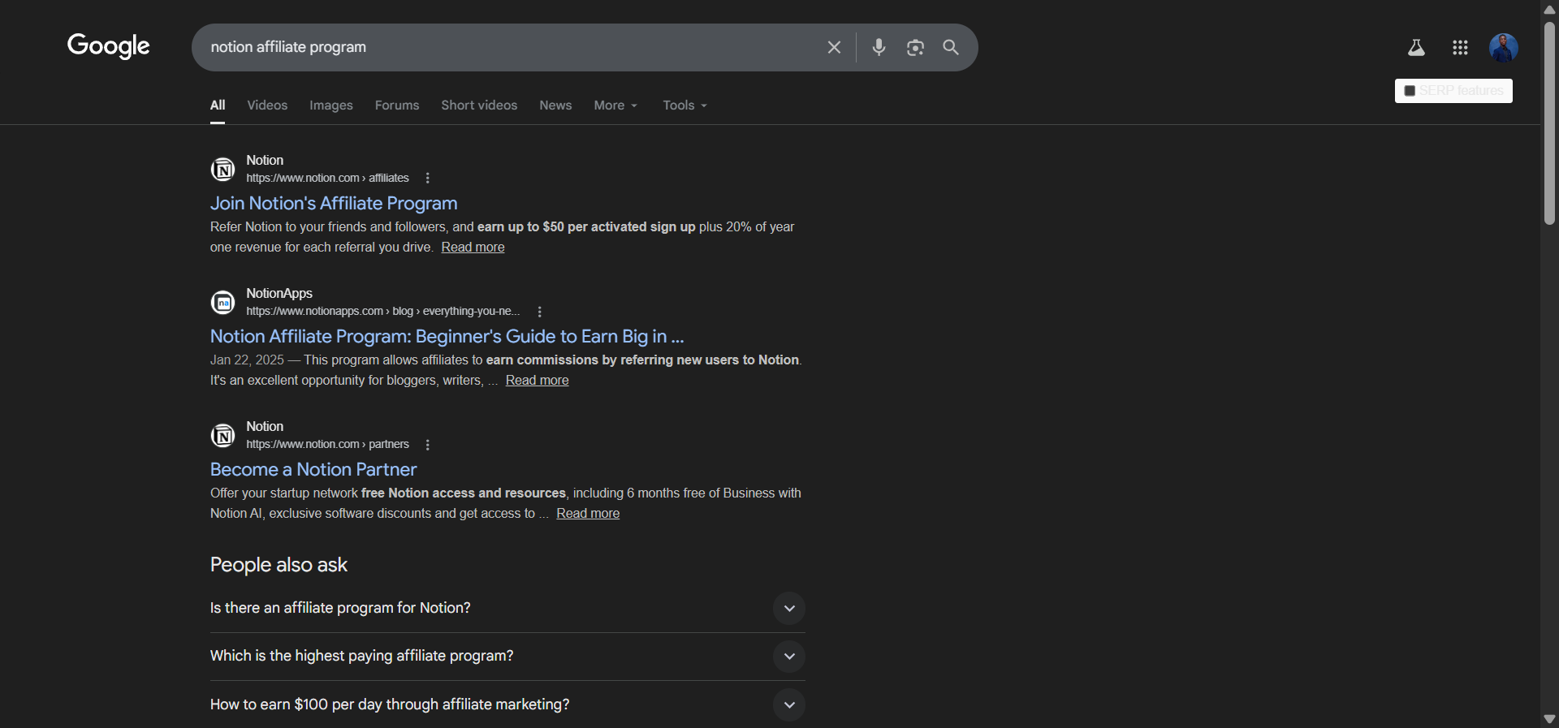Viewport: 1559px width, 728px height.
Task: Click the 'People also ask' heading
Action: click(279, 565)
